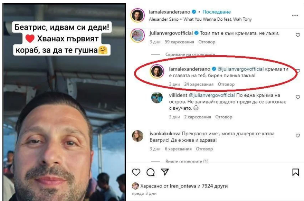Viewport: 304px width, 201px height.
Task: Open @julianvergovofficial mention in villident's reply
Action: click(212, 95)
